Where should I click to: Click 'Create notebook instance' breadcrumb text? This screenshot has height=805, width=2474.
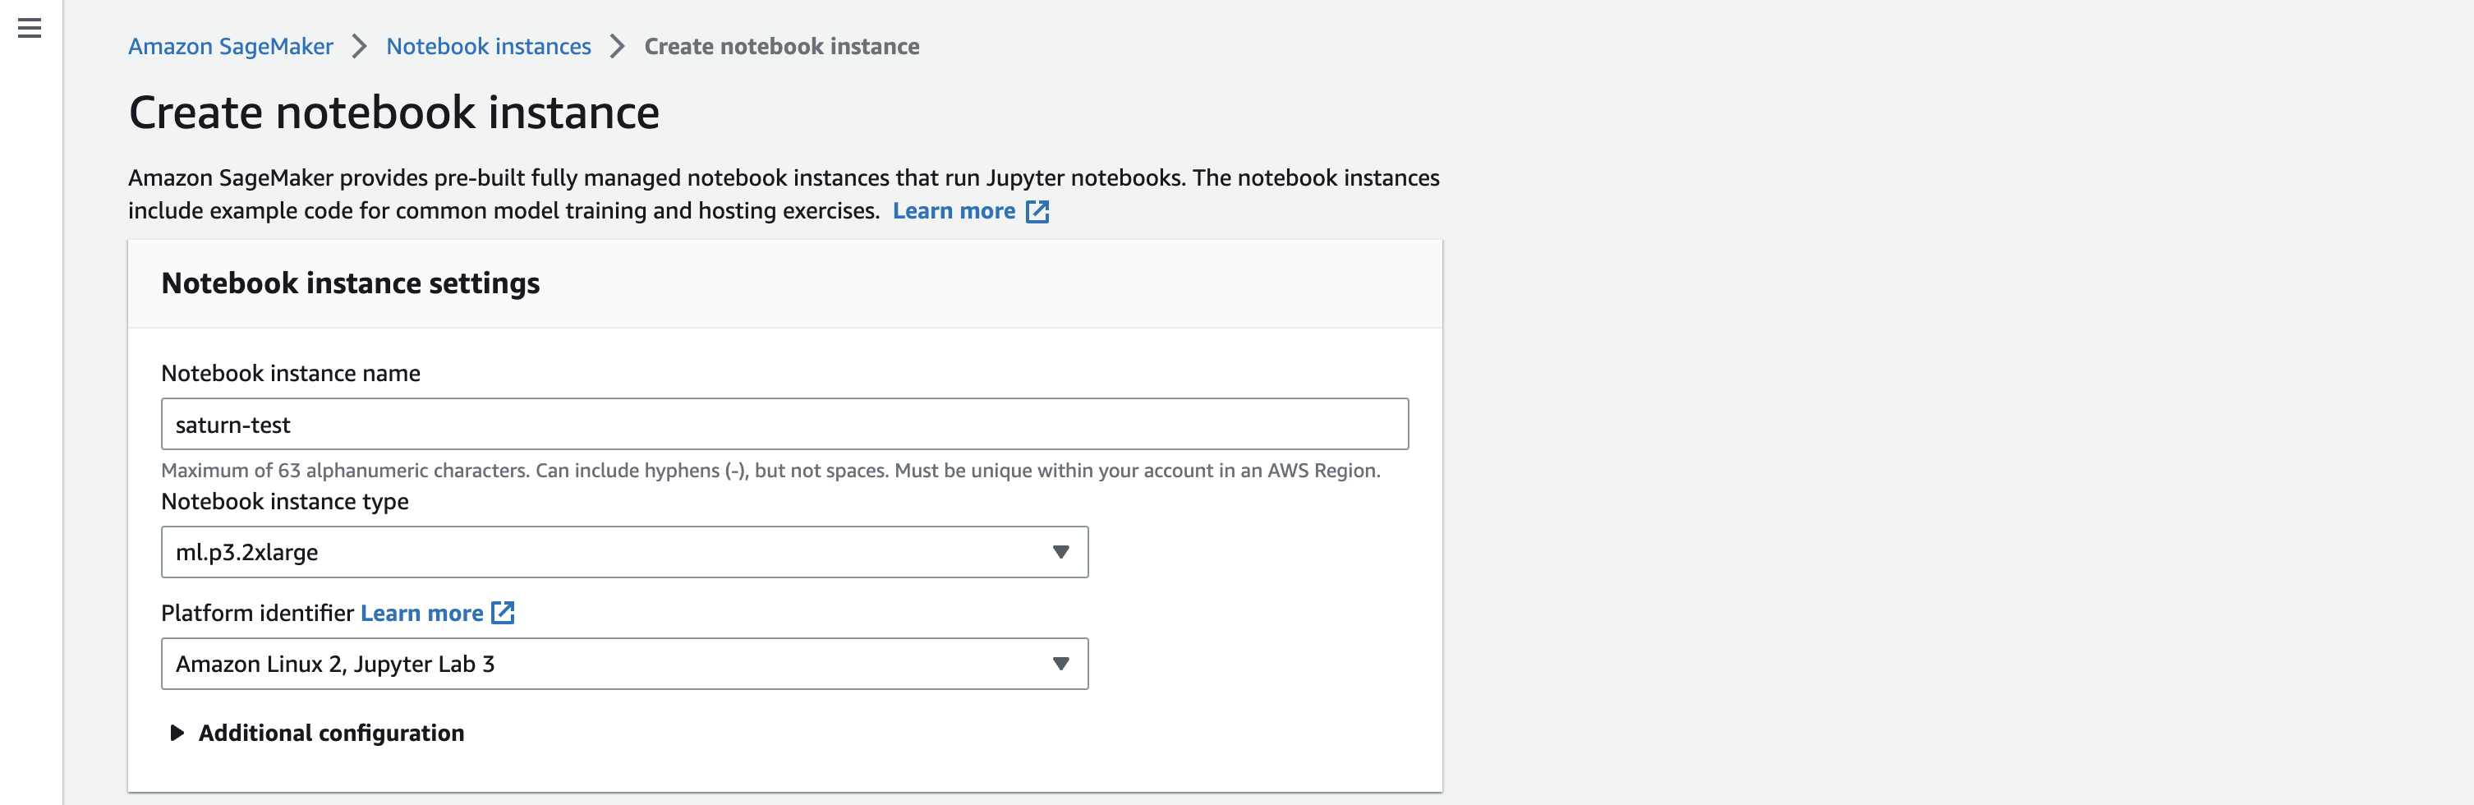point(782,46)
